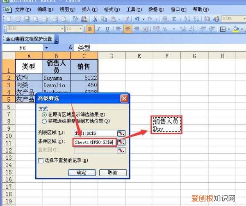The height and width of the screenshot is (206, 246).
Task: Click the Align Left icon
Action: [118, 29]
